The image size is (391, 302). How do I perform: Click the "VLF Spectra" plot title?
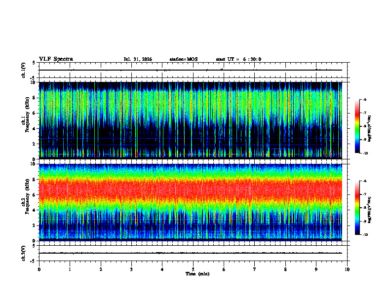click(56, 59)
